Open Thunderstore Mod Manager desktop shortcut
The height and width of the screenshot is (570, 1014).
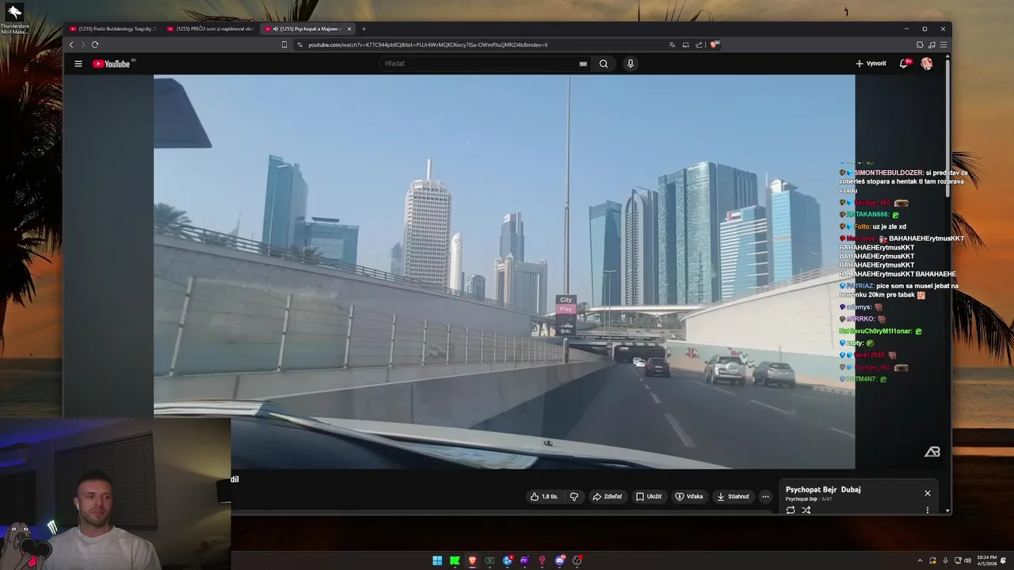pyautogui.click(x=14, y=19)
